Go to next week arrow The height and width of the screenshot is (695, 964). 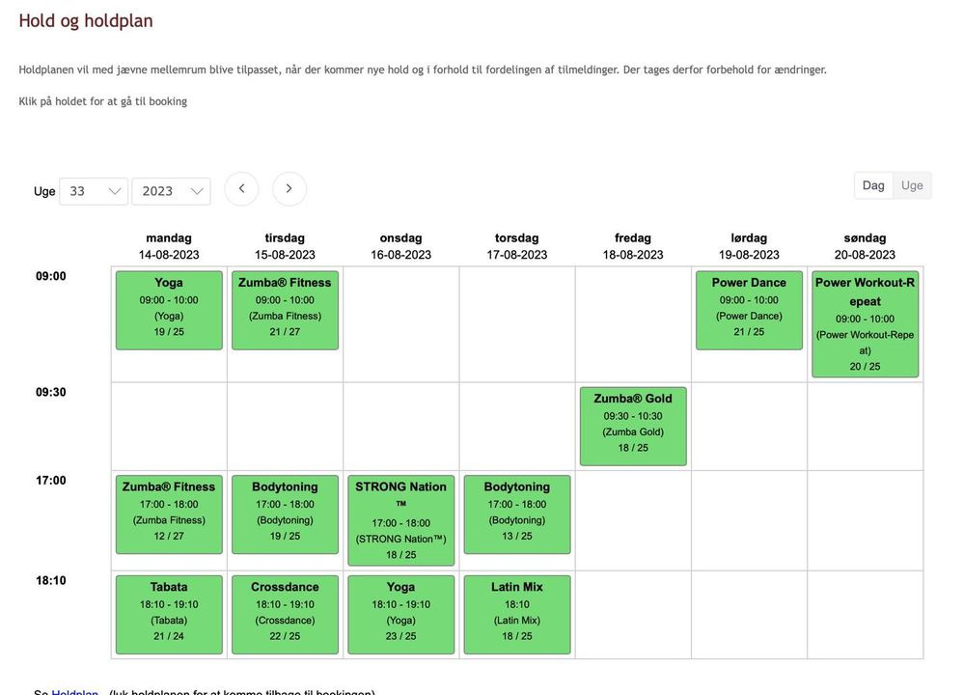coord(289,189)
